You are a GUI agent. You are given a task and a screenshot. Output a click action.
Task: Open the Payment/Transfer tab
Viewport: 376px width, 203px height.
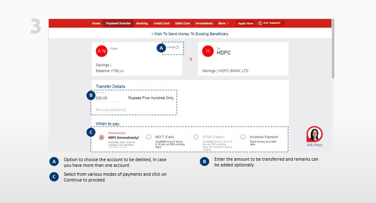coord(118,24)
